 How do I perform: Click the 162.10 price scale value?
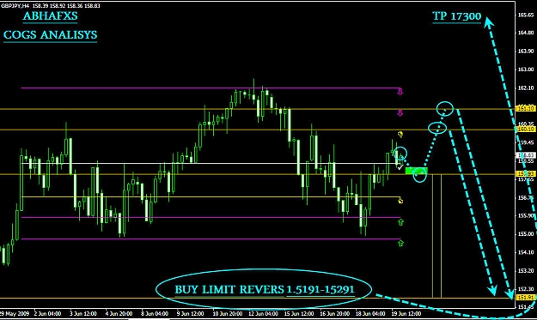click(526, 88)
